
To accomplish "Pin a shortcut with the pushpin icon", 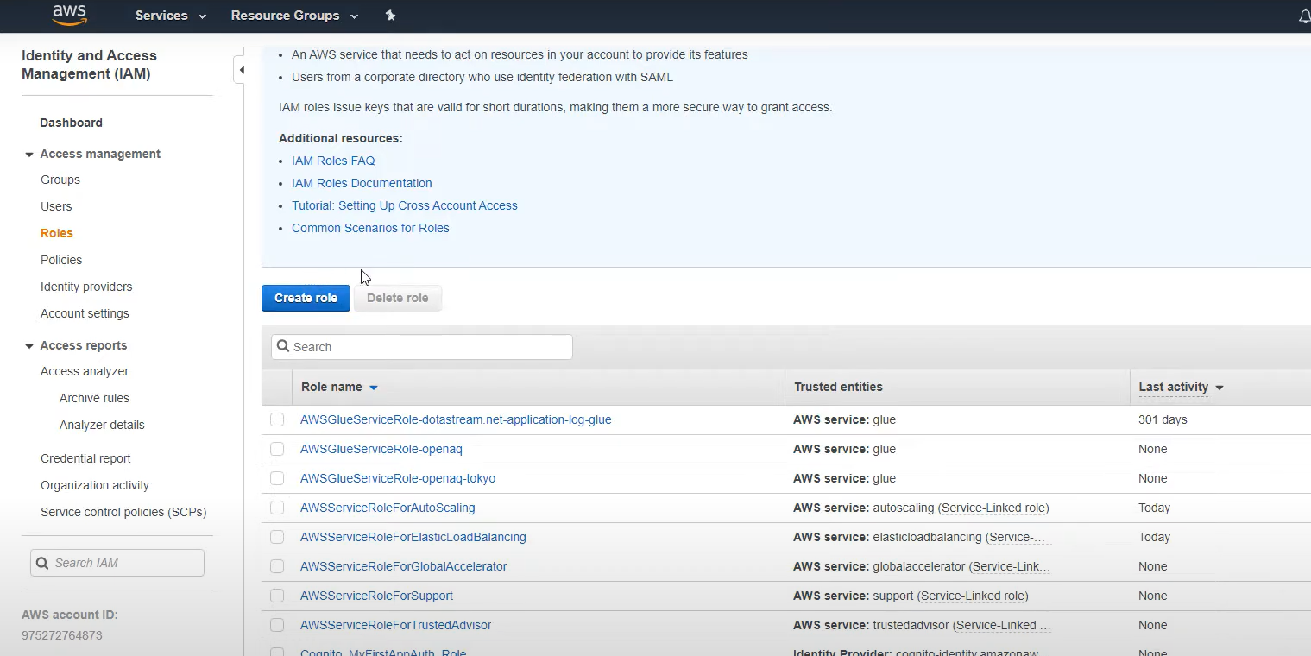I will tap(390, 16).
